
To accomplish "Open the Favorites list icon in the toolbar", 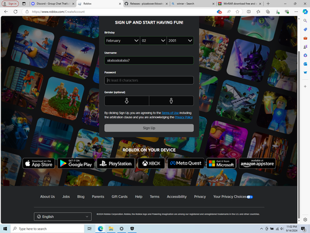I will 258,12.
